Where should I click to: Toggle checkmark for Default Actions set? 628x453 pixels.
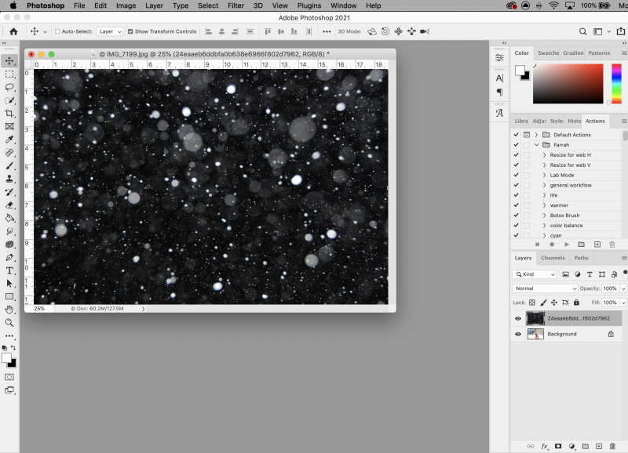pyautogui.click(x=517, y=135)
